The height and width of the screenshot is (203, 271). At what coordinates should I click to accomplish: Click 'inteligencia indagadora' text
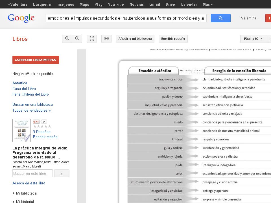(x=219, y=165)
